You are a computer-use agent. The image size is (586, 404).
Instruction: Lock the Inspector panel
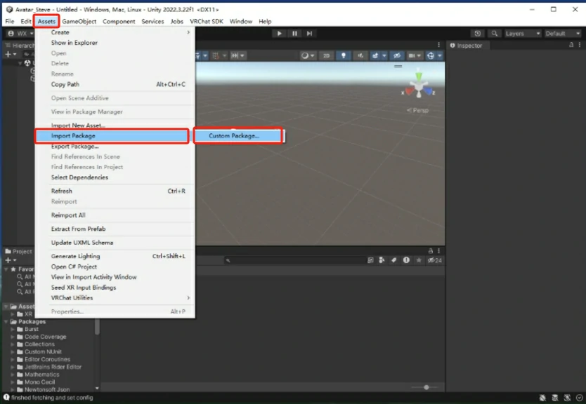[x=571, y=45]
